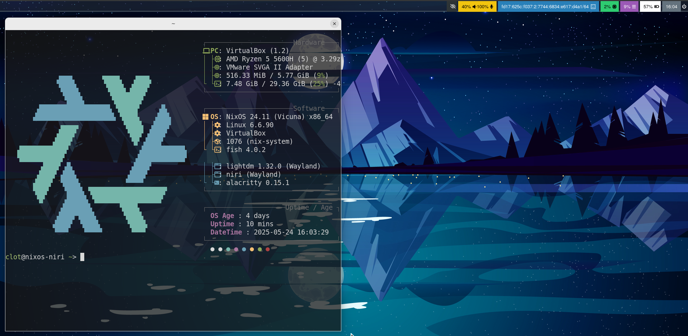Click the 100% microphone level text
This screenshot has width=688, height=336.
(483, 6)
